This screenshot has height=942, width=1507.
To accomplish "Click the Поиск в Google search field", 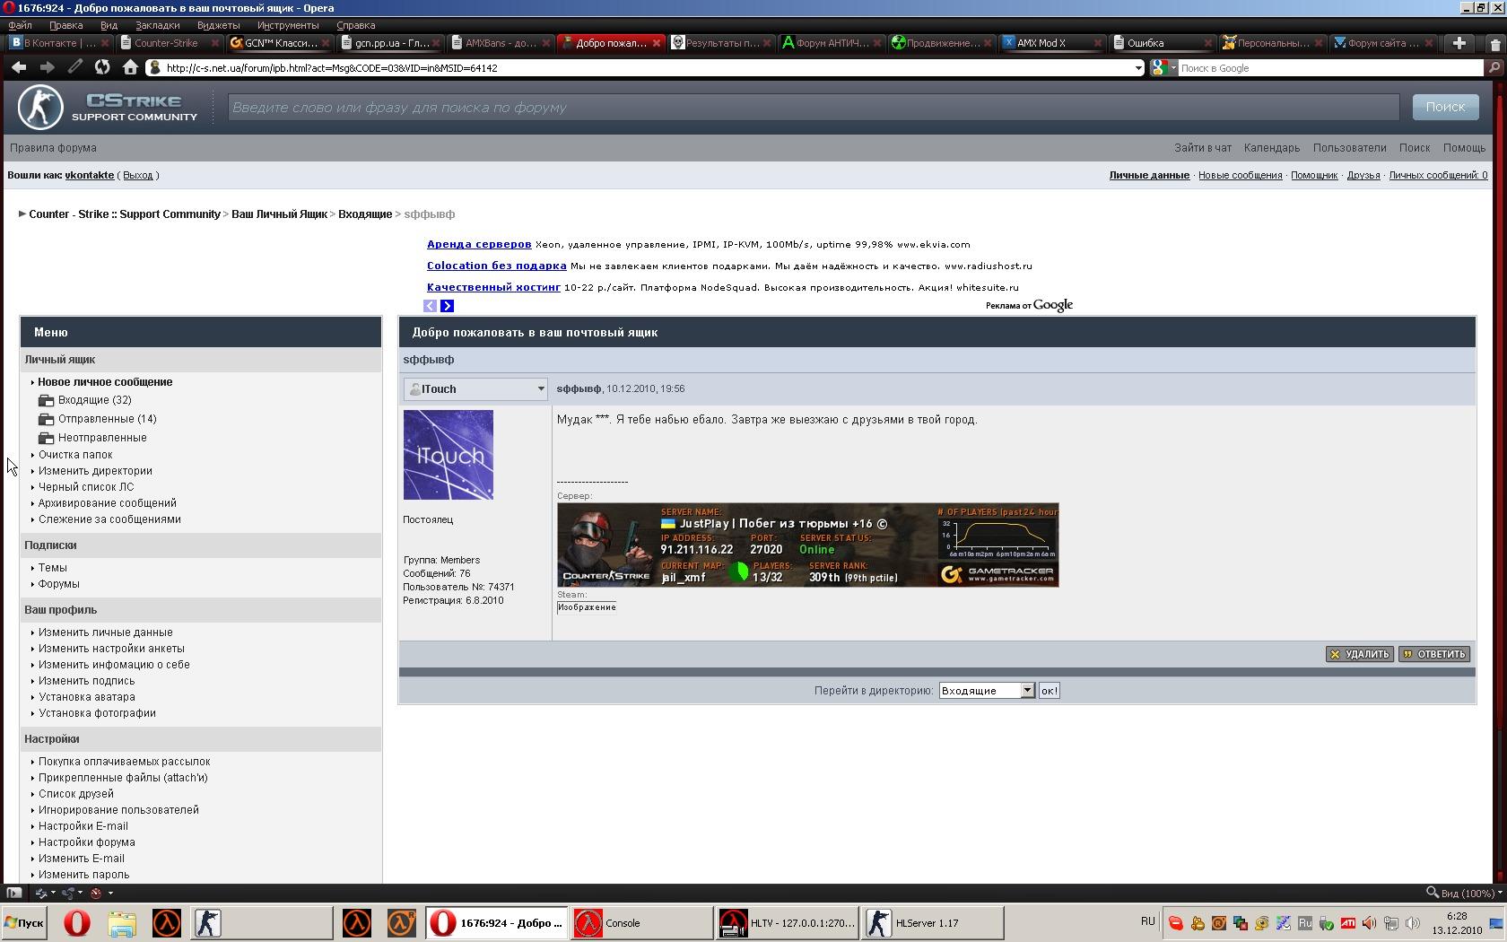I will coord(1331,68).
